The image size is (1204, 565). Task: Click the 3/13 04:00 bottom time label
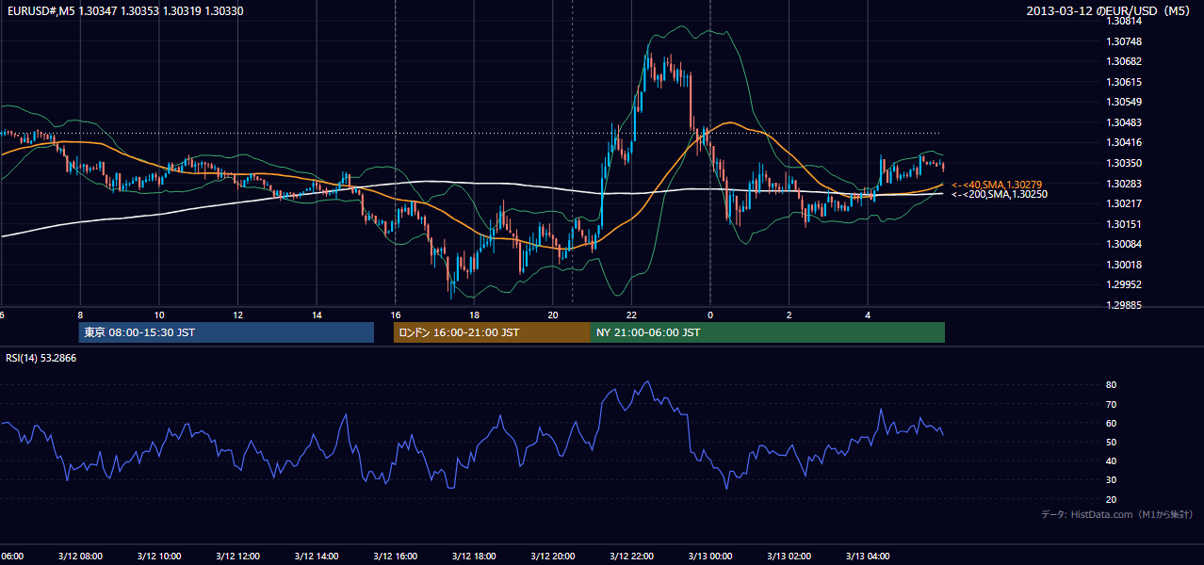pyautogui.click(x=868, y=556)
